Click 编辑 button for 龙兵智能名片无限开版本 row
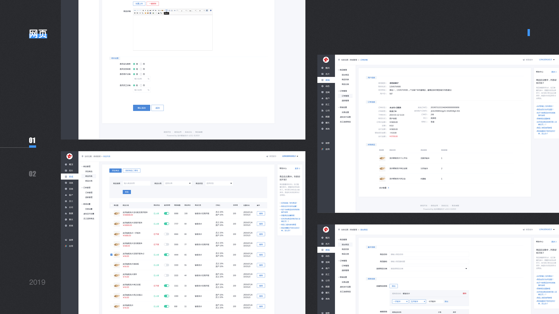The image size is (559, 314). tap(261, 224)
